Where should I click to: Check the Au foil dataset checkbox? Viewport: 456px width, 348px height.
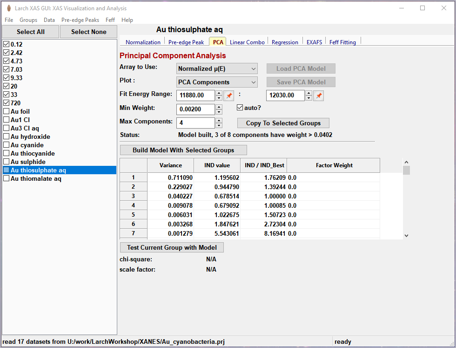pos(7,111)
